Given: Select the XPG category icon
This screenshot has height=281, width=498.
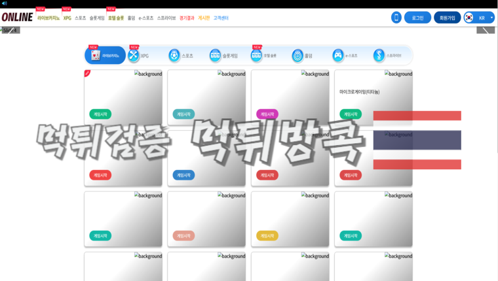Looking at the screenshot, I should [134, 56].
